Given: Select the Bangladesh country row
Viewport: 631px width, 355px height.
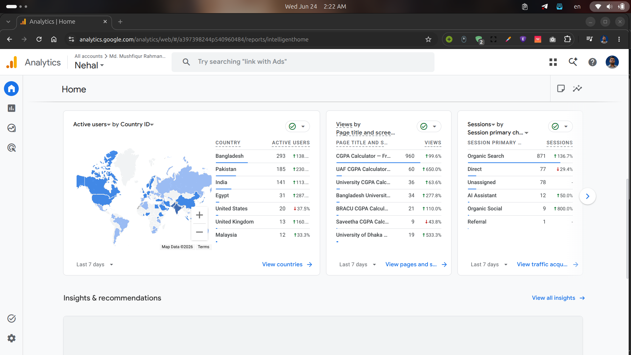Looking at the screenshot, I should (x=263, y=156).
